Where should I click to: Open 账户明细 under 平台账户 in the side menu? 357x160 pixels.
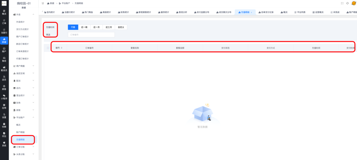[20, 132]
